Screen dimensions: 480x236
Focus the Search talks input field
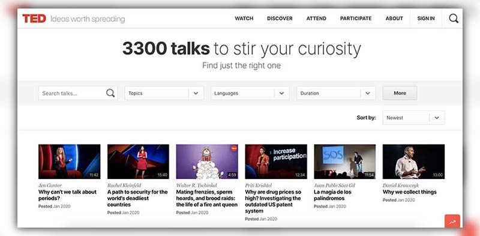[78, 93]
